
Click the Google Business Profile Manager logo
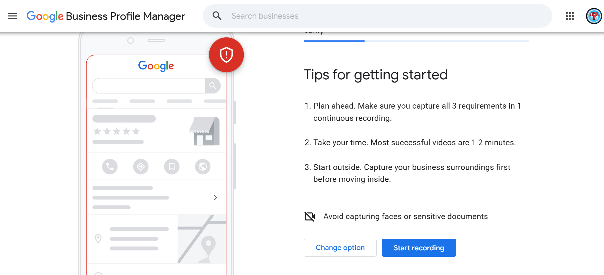[x=106, y=16]
